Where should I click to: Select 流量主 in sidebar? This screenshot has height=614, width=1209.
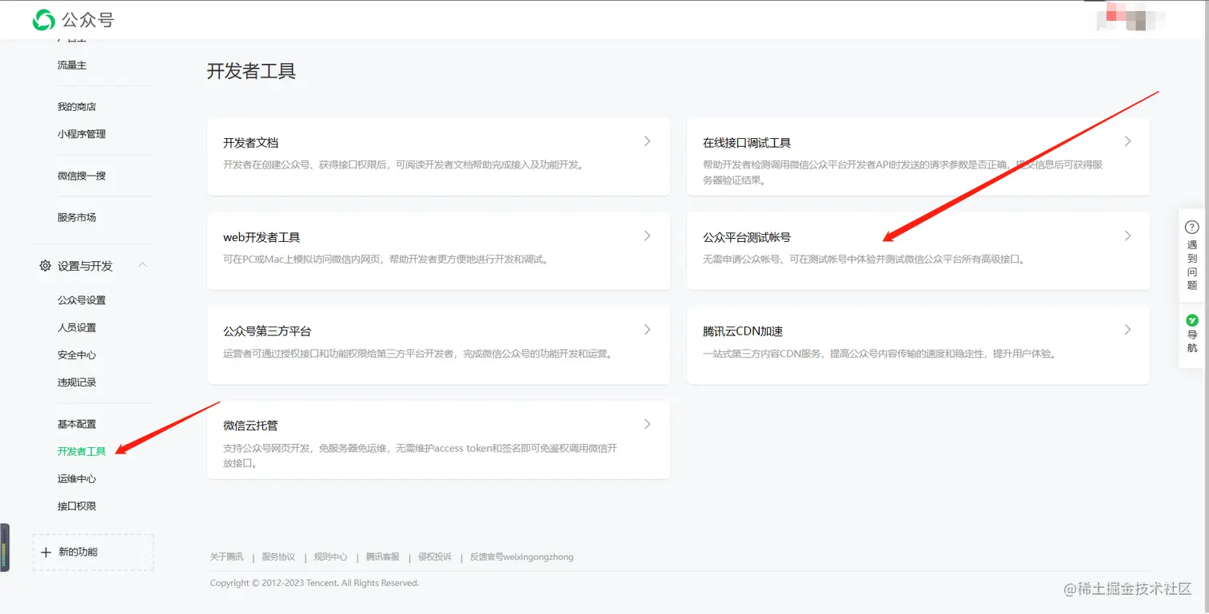72,65
